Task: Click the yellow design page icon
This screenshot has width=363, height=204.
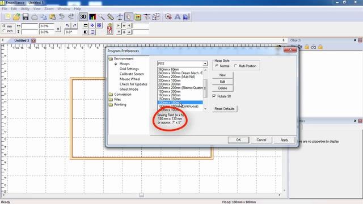Action: 138,16
